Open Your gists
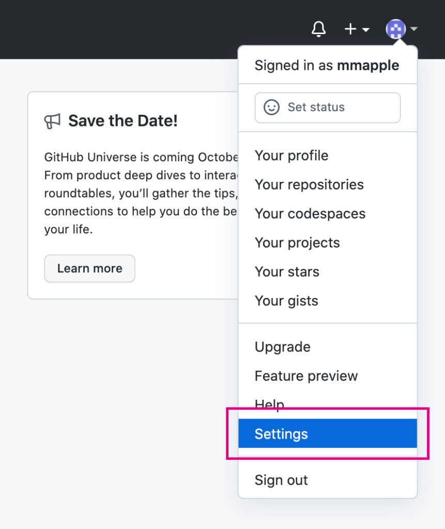Viewport: 445px width, 529px height. (286, 301)
